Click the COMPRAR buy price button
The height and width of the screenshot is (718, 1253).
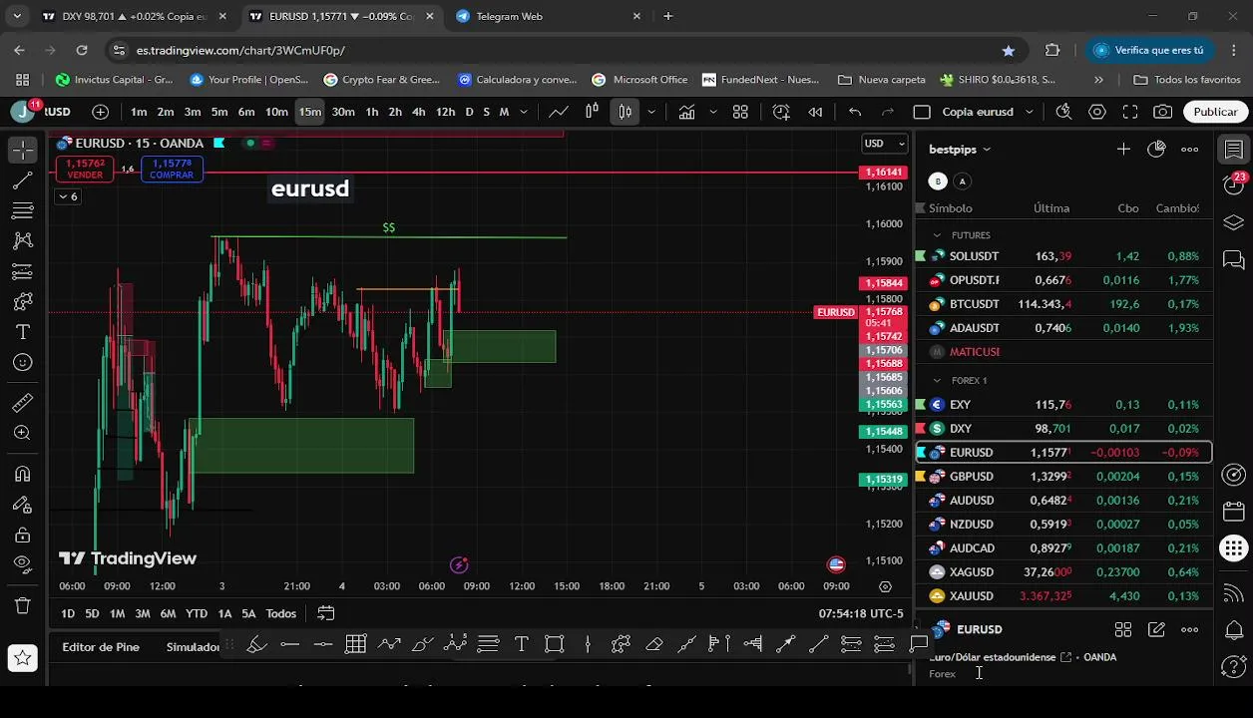pos(172,169)
